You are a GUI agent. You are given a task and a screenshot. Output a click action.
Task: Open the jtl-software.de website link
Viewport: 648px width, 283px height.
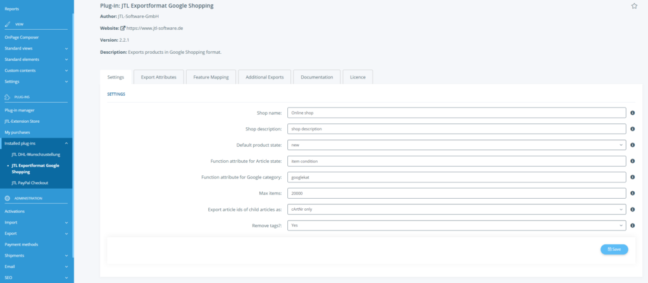tap(154, 28)
